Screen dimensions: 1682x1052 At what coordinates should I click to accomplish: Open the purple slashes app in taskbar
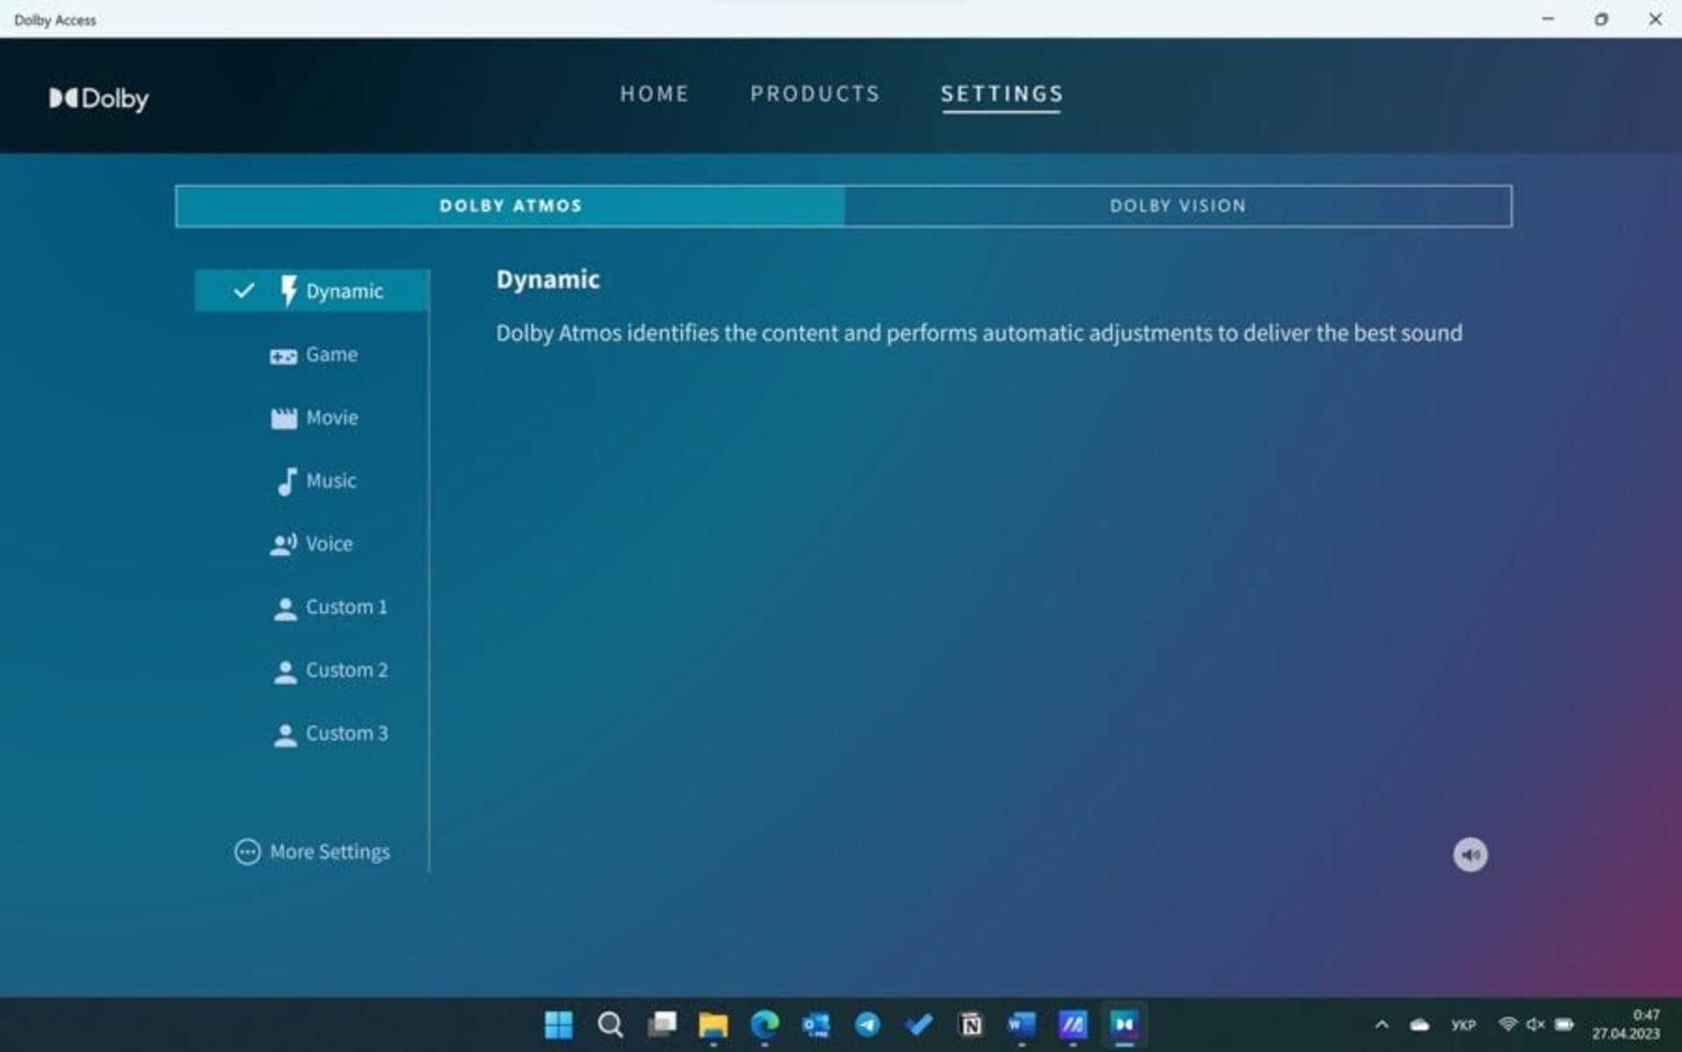[x=1073, y=1024]
